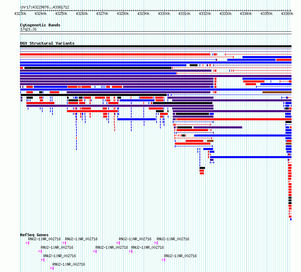Select the 43270k ruler mark
This screenshot has width=301, height=272.
[102, 14]
